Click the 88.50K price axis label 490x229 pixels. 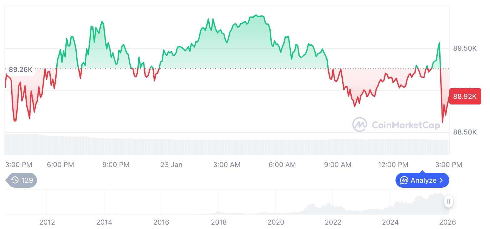[x=465, y=132]
